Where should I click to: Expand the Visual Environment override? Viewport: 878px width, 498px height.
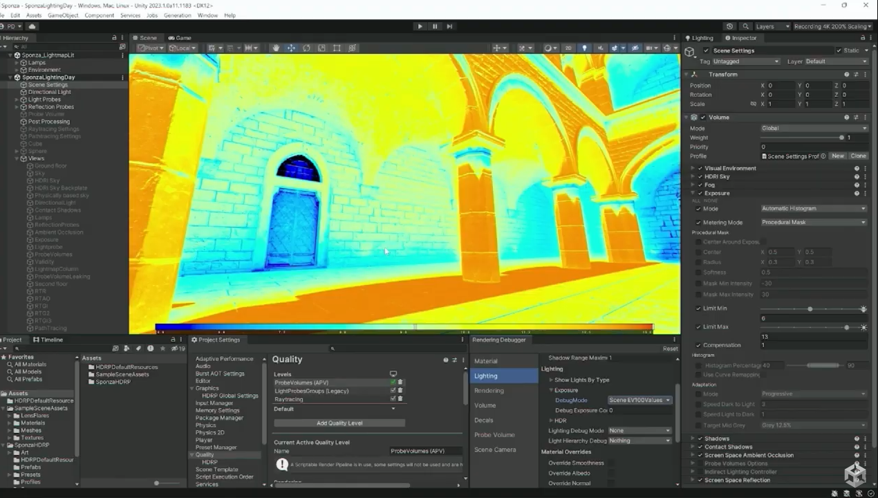pyautogui.click(x=693, y=168)
